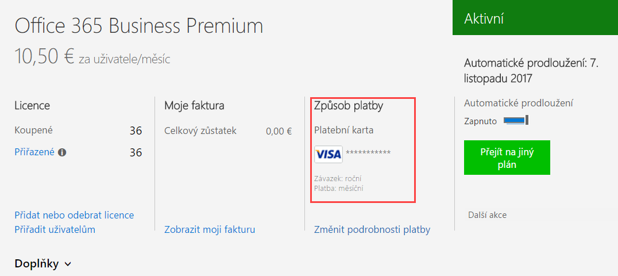Viewport: 618px width, 276px height.
Task: Click the Doplňky heading text
Action: [37, 264]
